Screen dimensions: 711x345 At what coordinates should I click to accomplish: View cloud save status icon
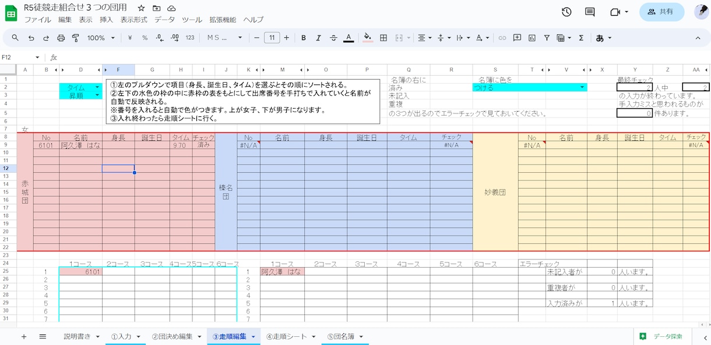171,9
